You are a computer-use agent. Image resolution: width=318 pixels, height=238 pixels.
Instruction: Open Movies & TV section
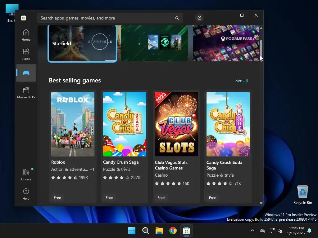click(26, 93)
